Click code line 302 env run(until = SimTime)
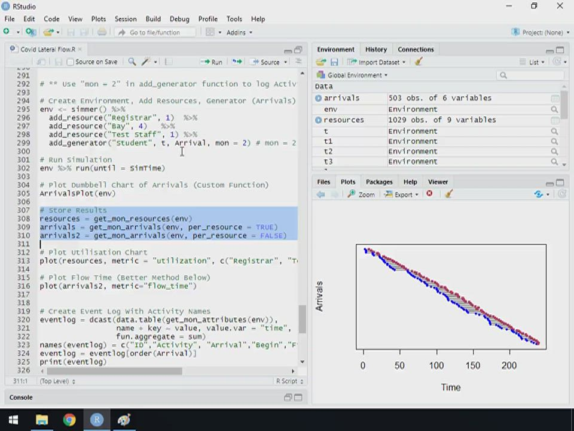The height and width of the screenshot is (431, 574). click(x=102, y=168)
